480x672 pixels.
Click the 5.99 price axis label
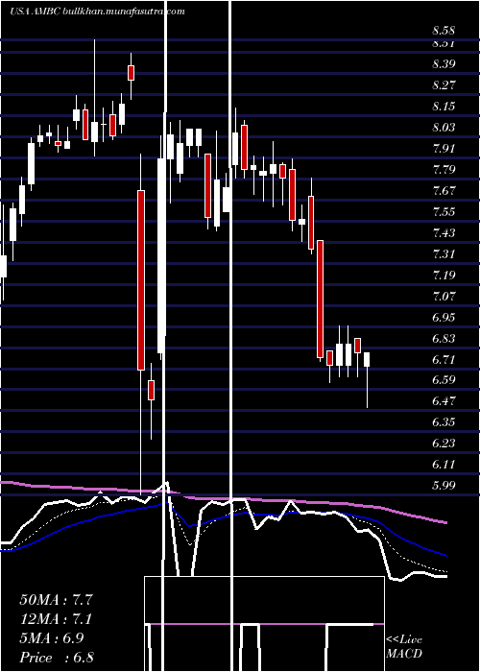(x=444, y=486)
